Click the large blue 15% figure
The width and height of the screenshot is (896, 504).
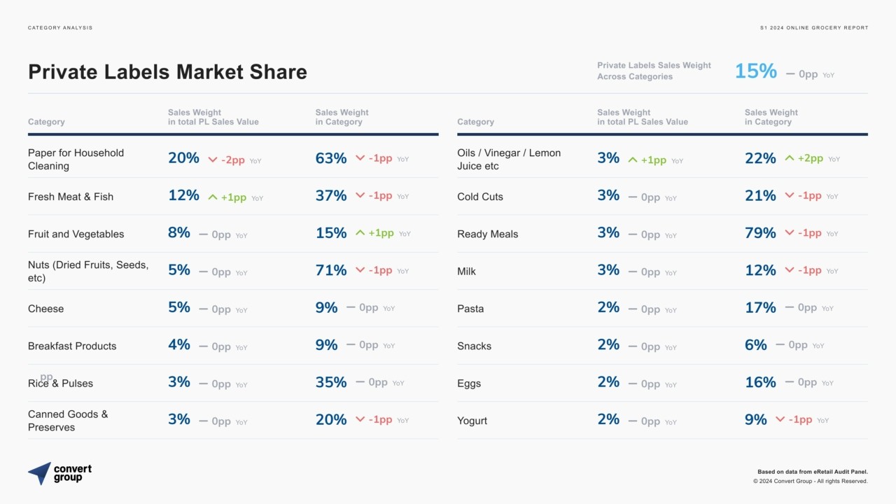pos(755,71)
